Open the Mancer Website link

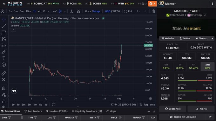click(168, 38)
